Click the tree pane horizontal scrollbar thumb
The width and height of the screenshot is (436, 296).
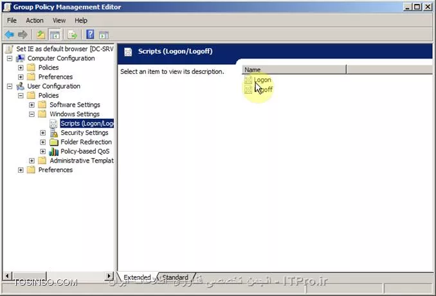pyautogui.click(x=29, y=275)
